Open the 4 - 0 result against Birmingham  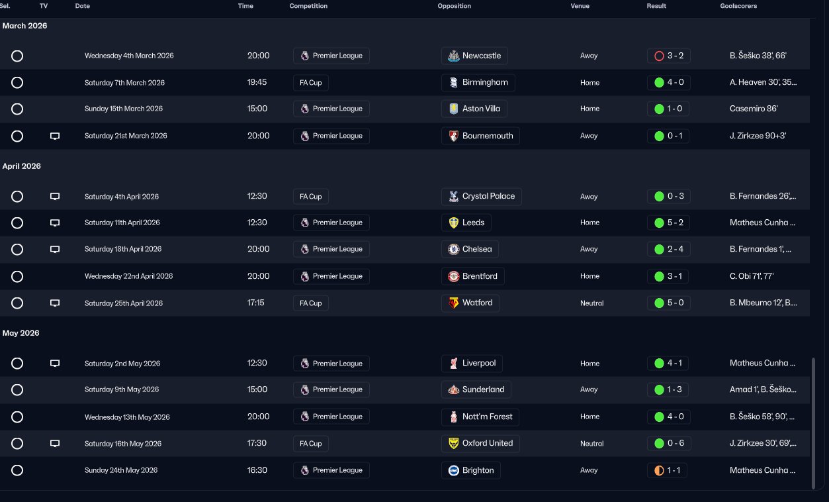(x=668, y=83)
